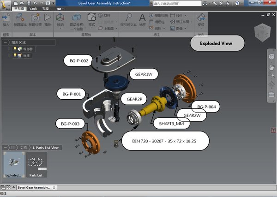Switch to the Vault ribbon tab
The height and width of the screenshot is (197, 277).
(x=33, y=8)
